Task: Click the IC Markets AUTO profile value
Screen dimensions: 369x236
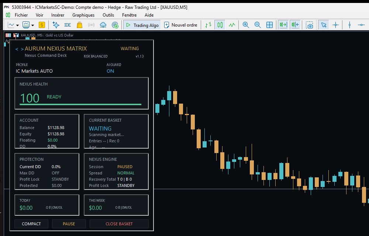Action: pyautogui.click(x=34, y=71)
